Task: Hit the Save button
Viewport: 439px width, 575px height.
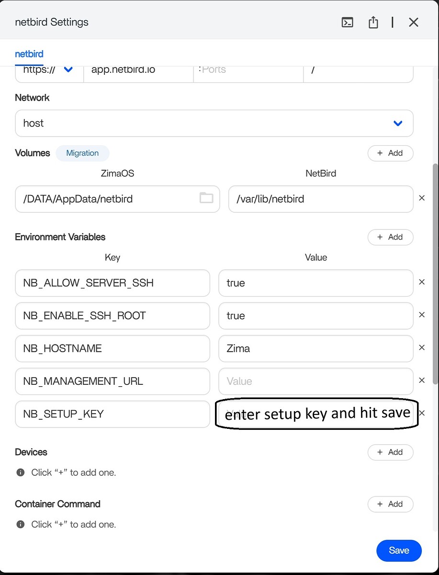Action: [399, 551]
